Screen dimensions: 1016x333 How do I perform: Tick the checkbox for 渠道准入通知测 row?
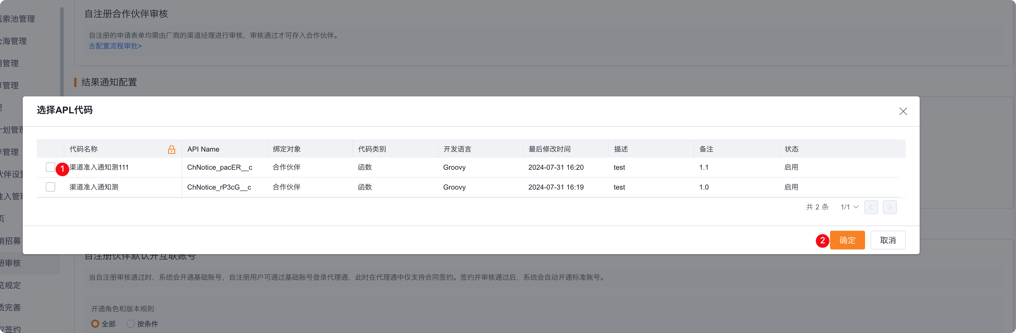coord(51,187)
